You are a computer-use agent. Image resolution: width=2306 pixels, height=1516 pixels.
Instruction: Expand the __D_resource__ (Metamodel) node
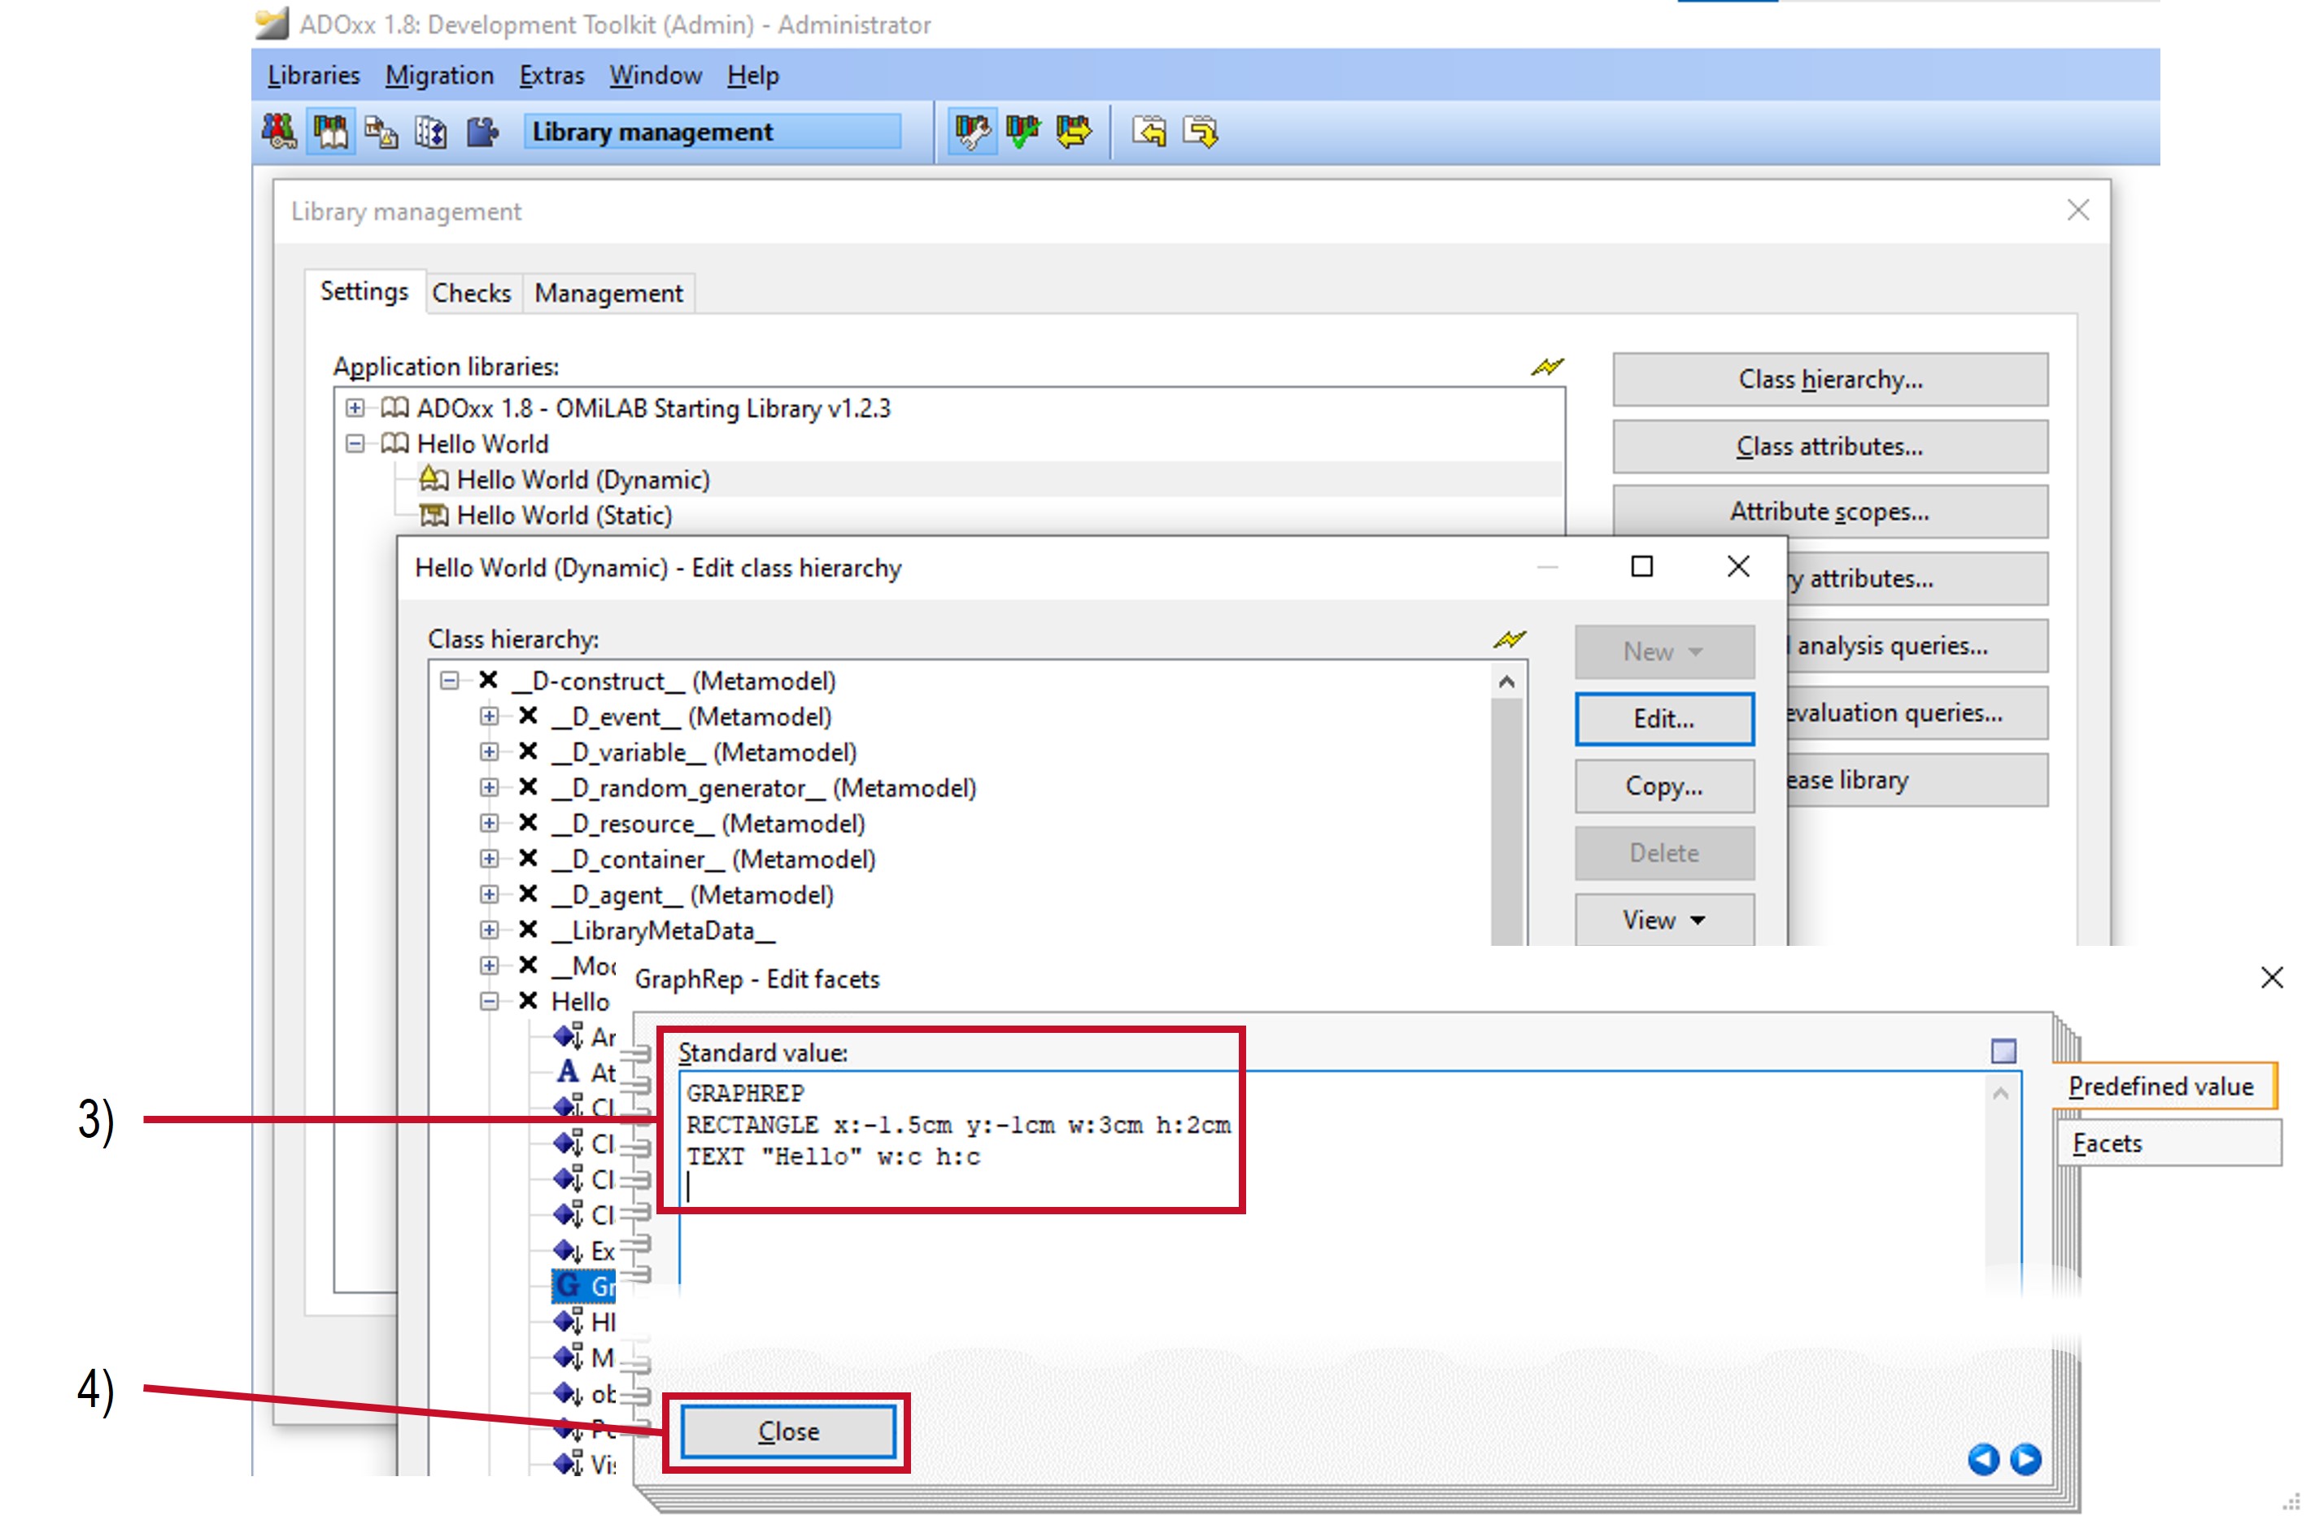[490, 823]
